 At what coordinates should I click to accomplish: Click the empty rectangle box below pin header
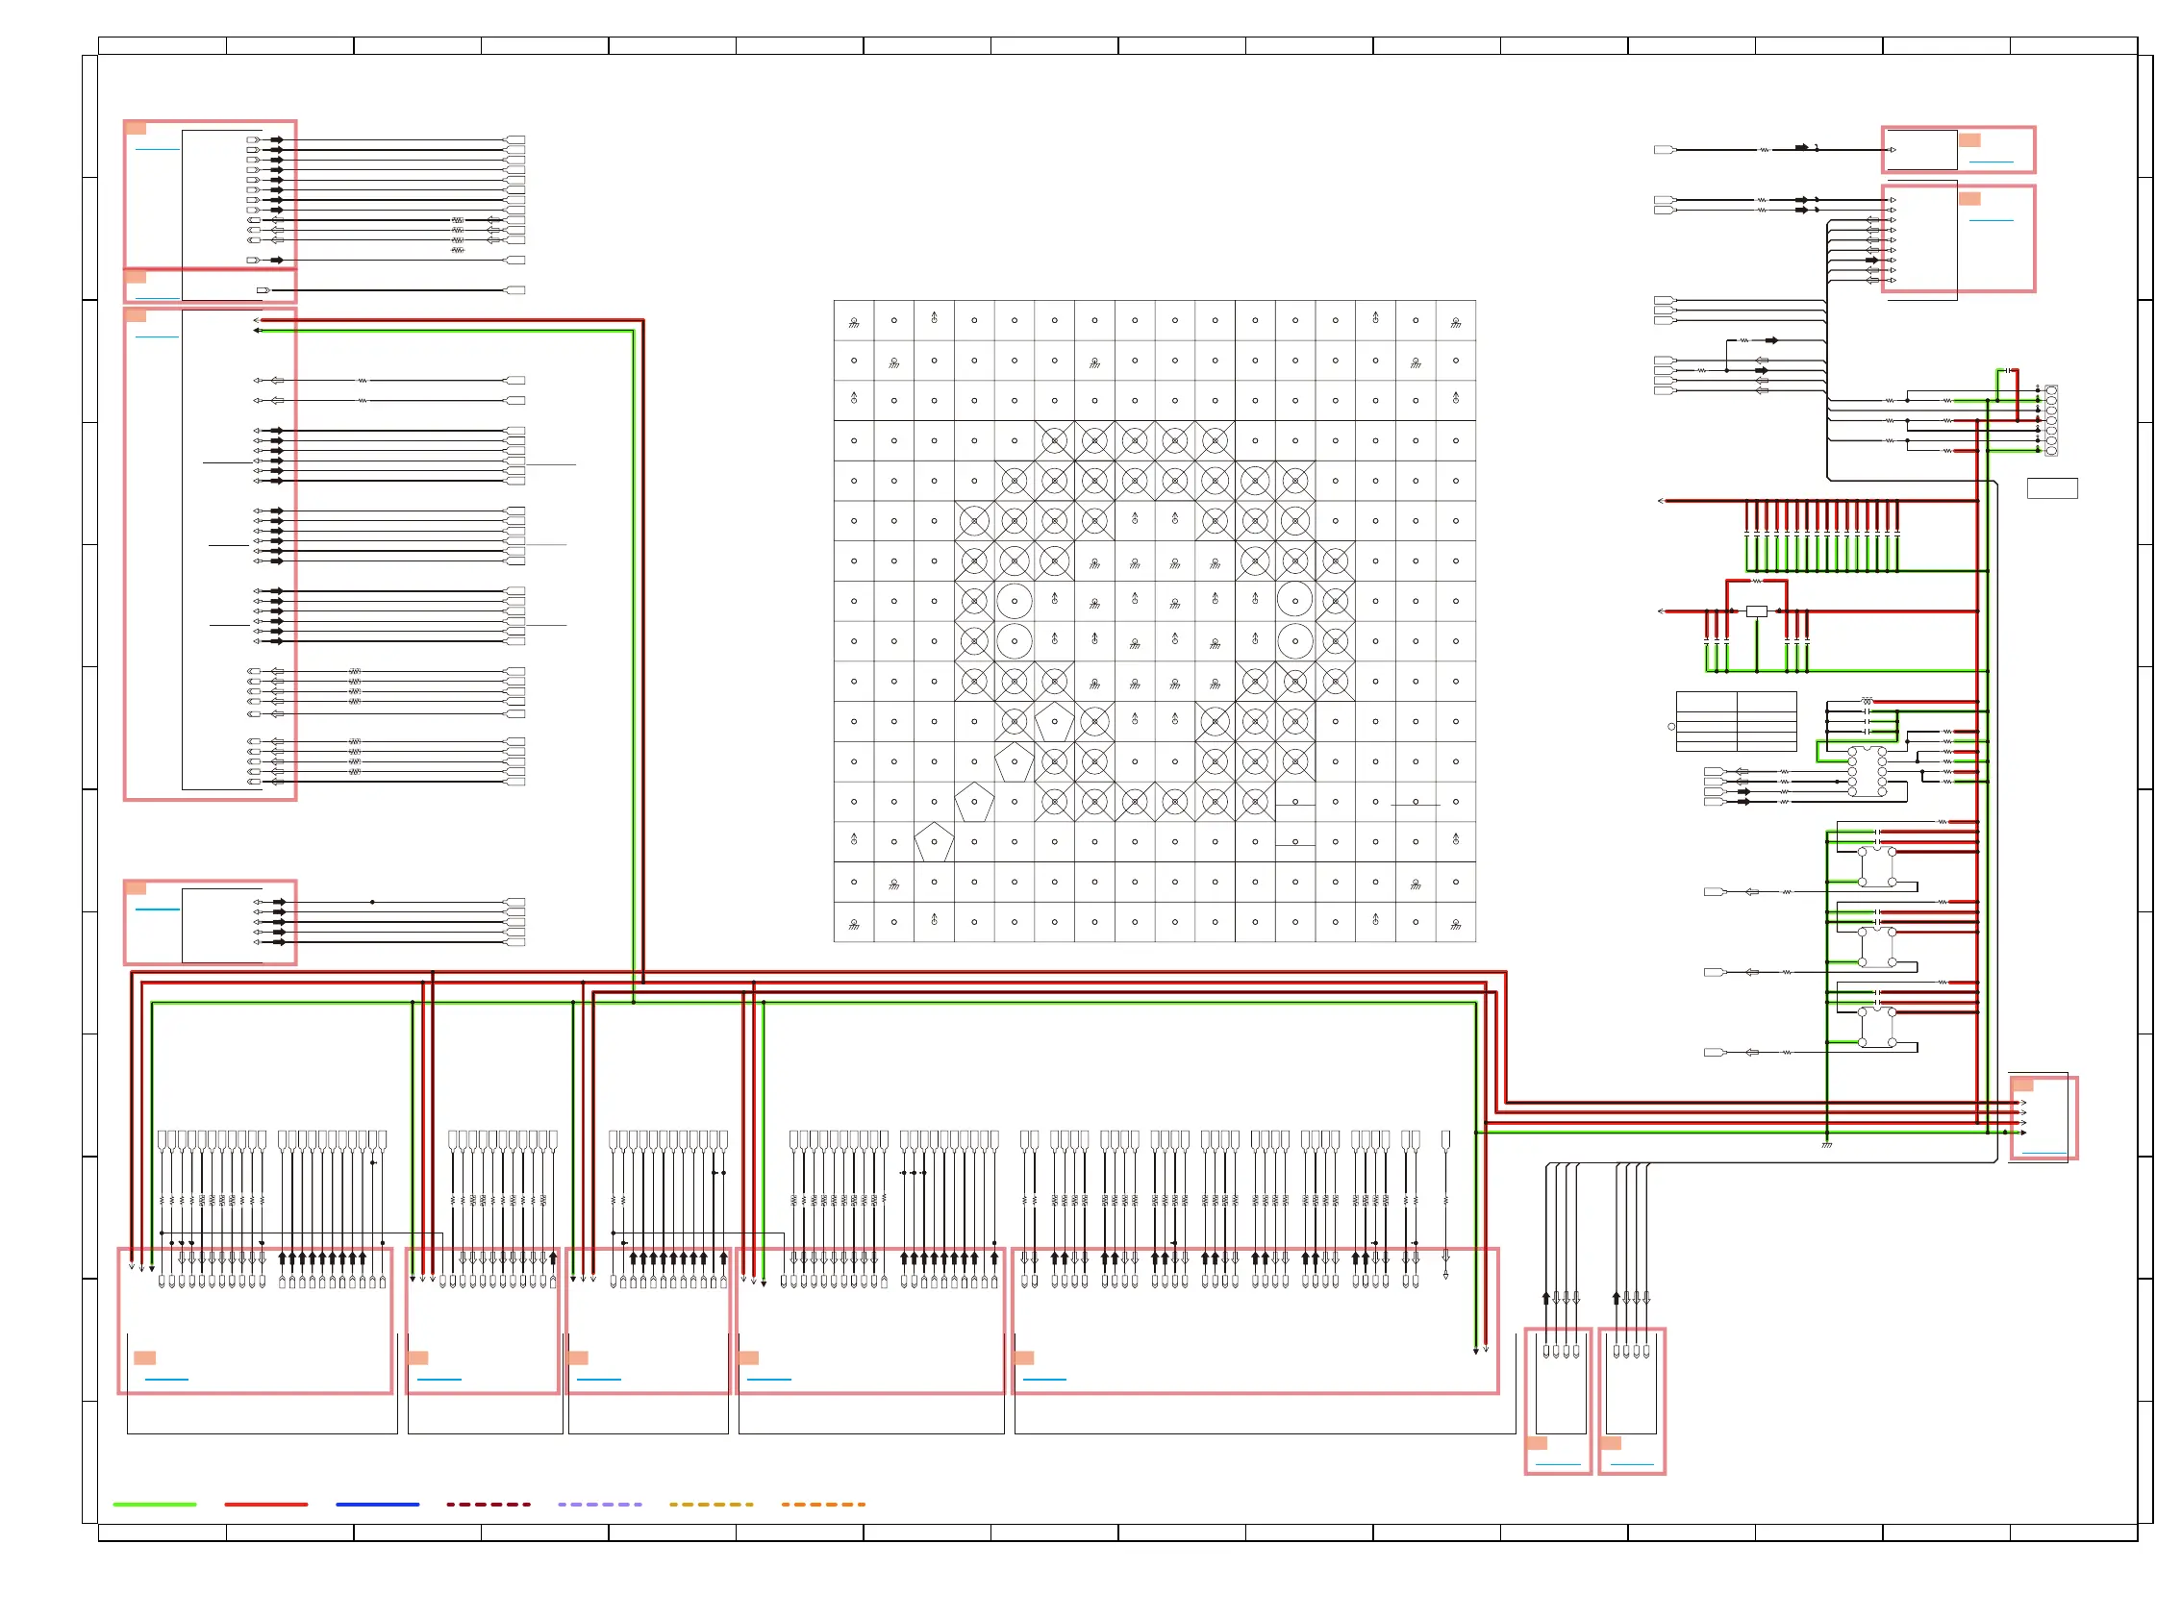pyautogui.click(x=2051, y=488)
